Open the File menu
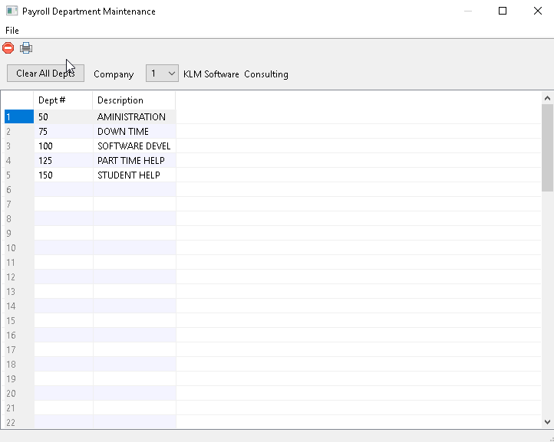The width and height of the screenshot is (554, 442). [x=12, y=31]
